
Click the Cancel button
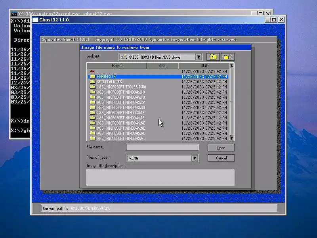click(221, 158)
